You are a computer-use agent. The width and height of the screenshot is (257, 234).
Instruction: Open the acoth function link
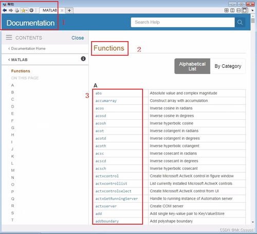(x=101, y=146)
